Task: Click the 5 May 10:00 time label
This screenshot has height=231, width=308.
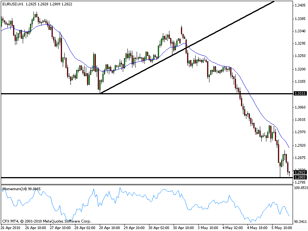Action: 281,228
